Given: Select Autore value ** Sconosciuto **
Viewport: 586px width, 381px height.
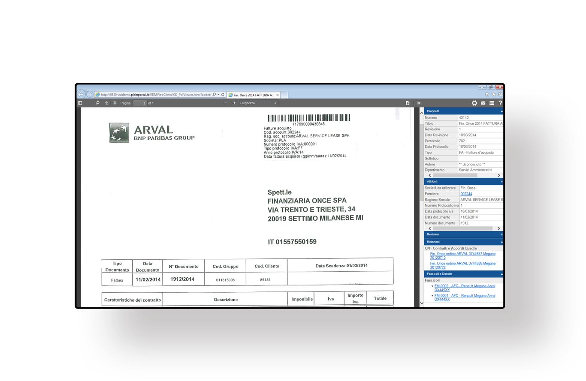Looking at the screenshot, I should [x=472, y=164].
